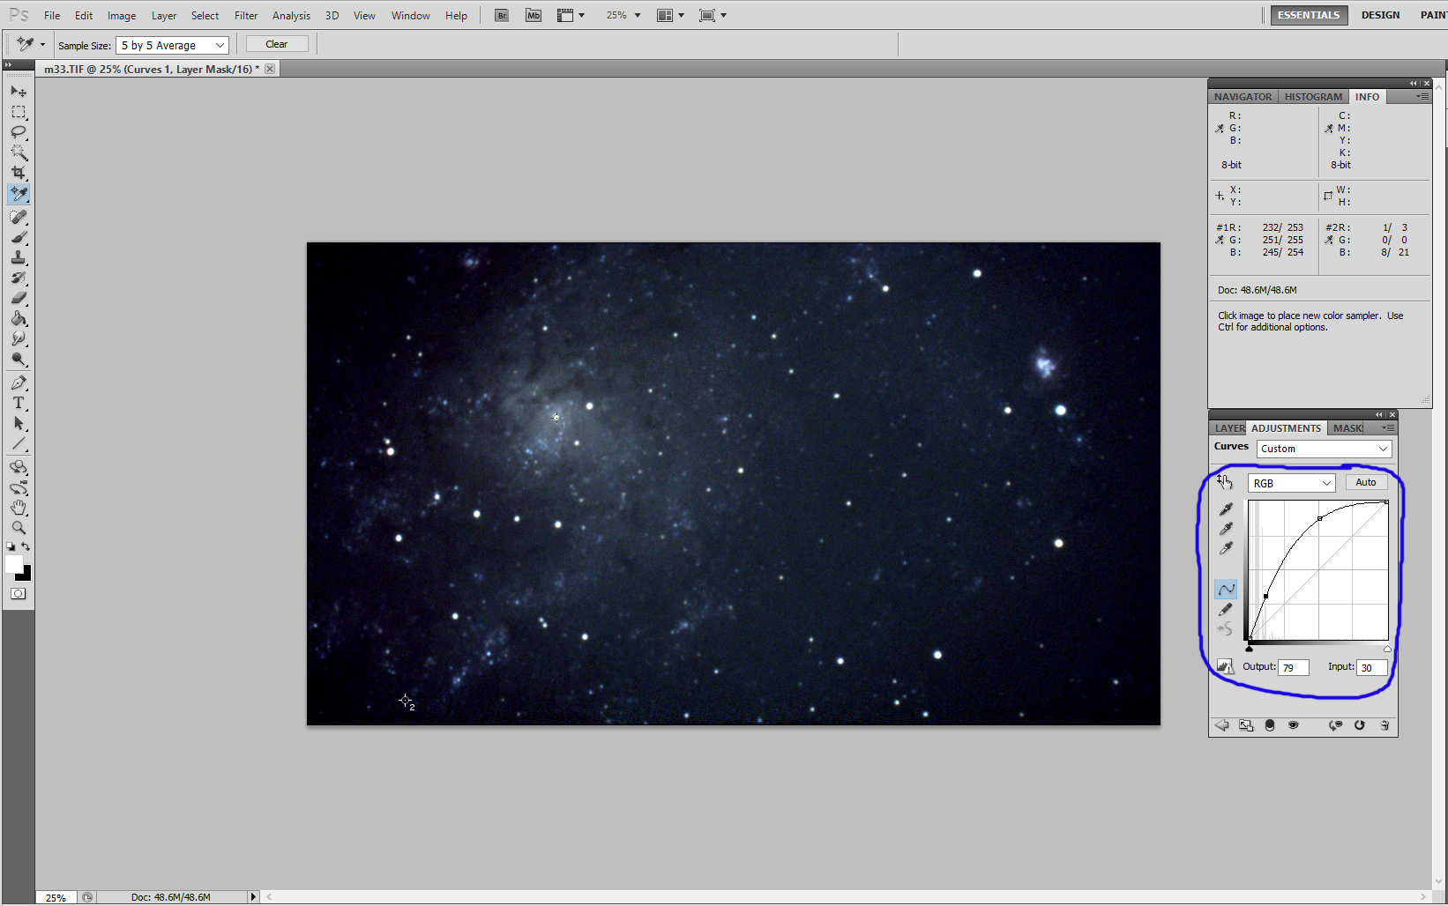Launch Adobe Bridge from Br icon

pos(502,15)
